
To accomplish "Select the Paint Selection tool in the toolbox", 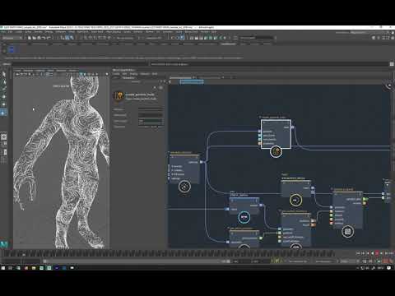I will (x=4, y=89).
